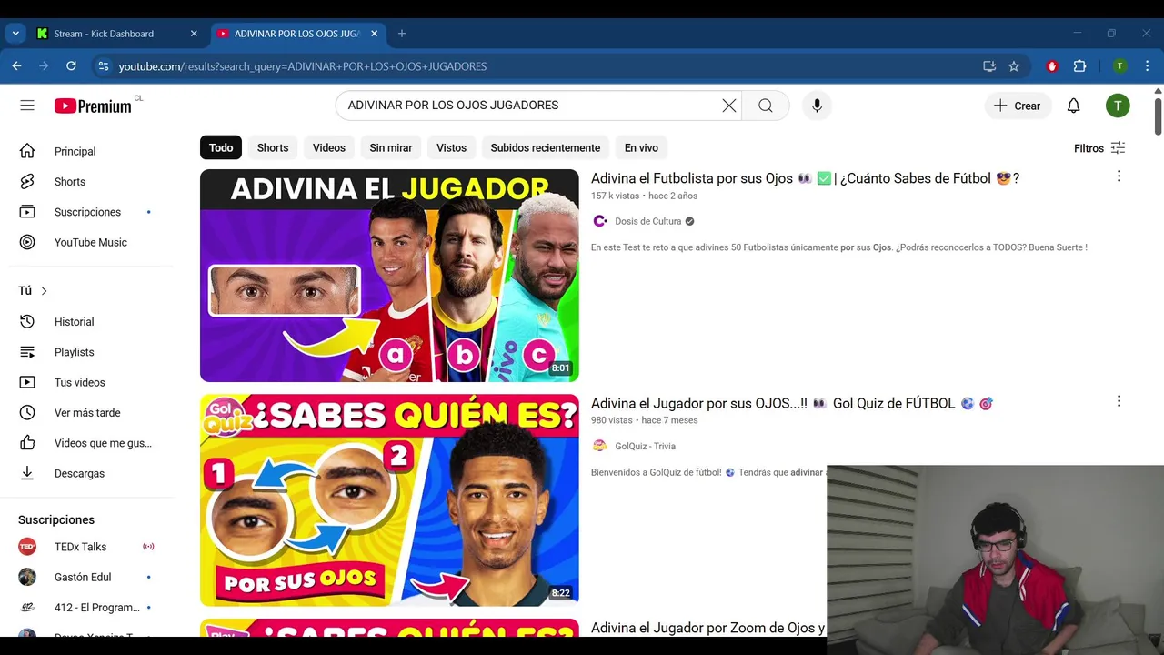Viewport: 1164px width, 655px height.
Task: Select the Todo filter chip
Action: coord(221,147)
